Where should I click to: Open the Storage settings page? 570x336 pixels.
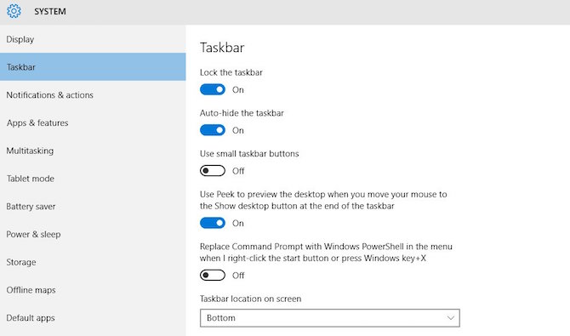(x=93, y=262)
